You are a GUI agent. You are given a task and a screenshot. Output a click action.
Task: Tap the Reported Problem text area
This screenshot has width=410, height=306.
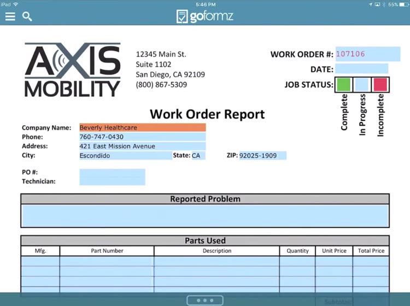(x=205, y=216)
